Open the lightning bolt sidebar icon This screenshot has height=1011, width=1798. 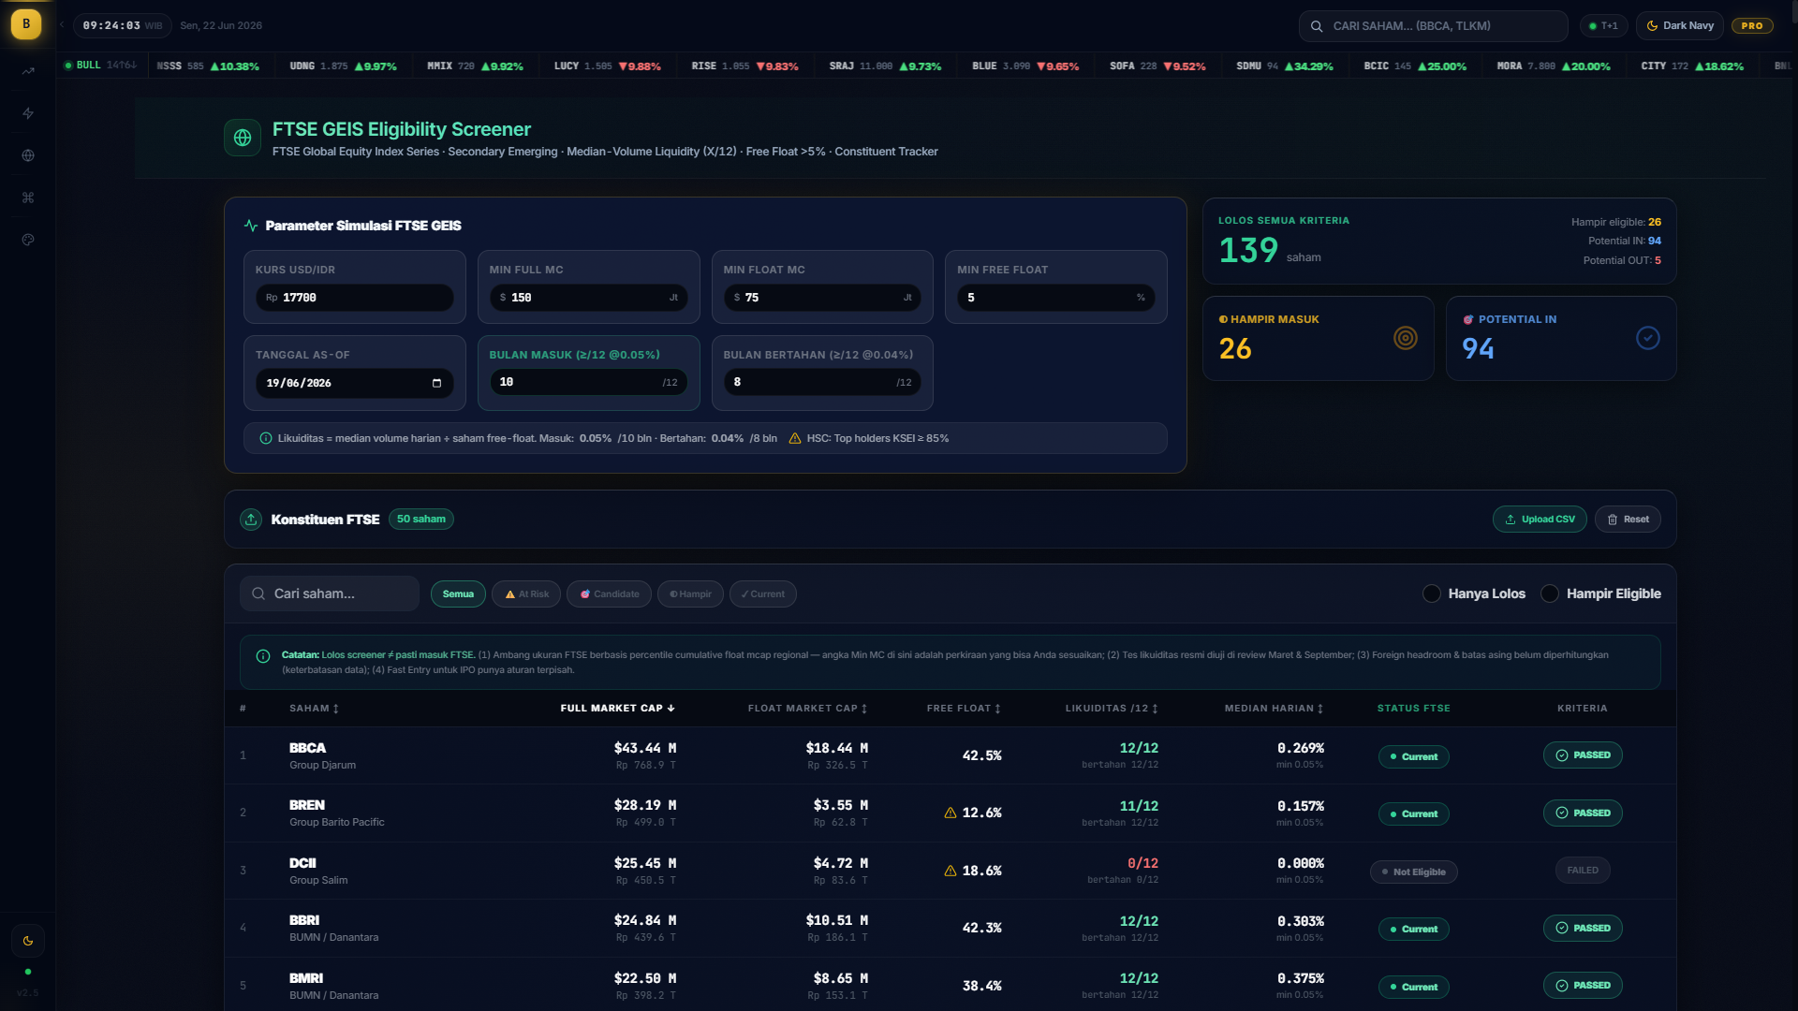(28, 113)
